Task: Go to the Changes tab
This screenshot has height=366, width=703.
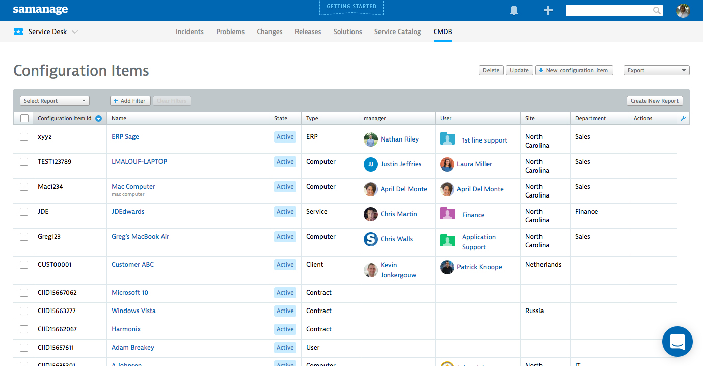Action: pos(269,32)
